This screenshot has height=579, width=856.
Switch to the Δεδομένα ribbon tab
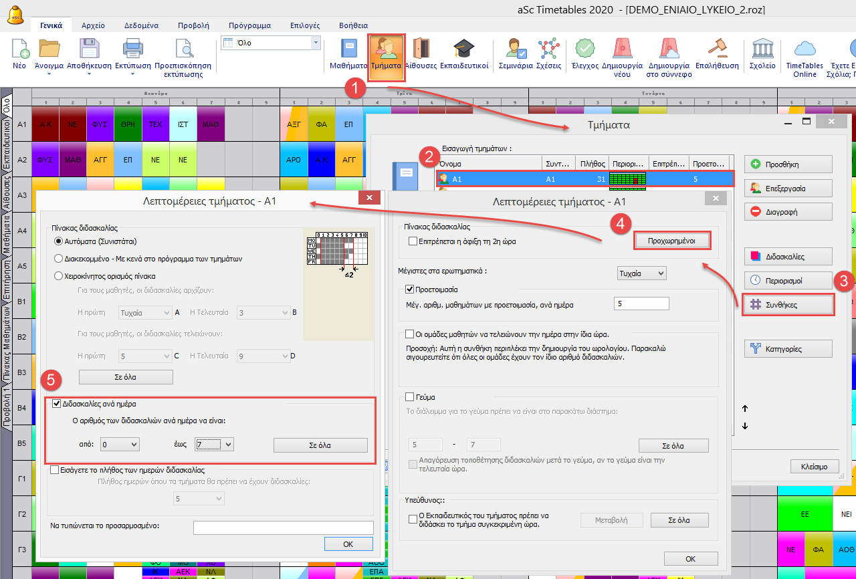click(141, 25)
